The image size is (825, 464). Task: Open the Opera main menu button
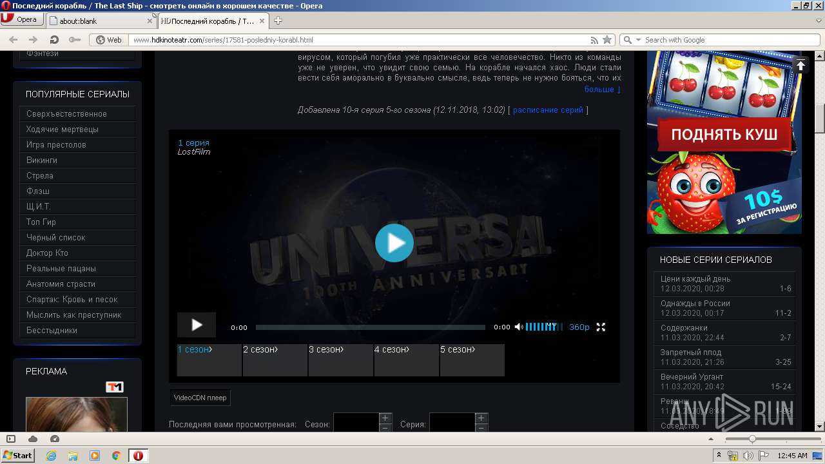21,19
